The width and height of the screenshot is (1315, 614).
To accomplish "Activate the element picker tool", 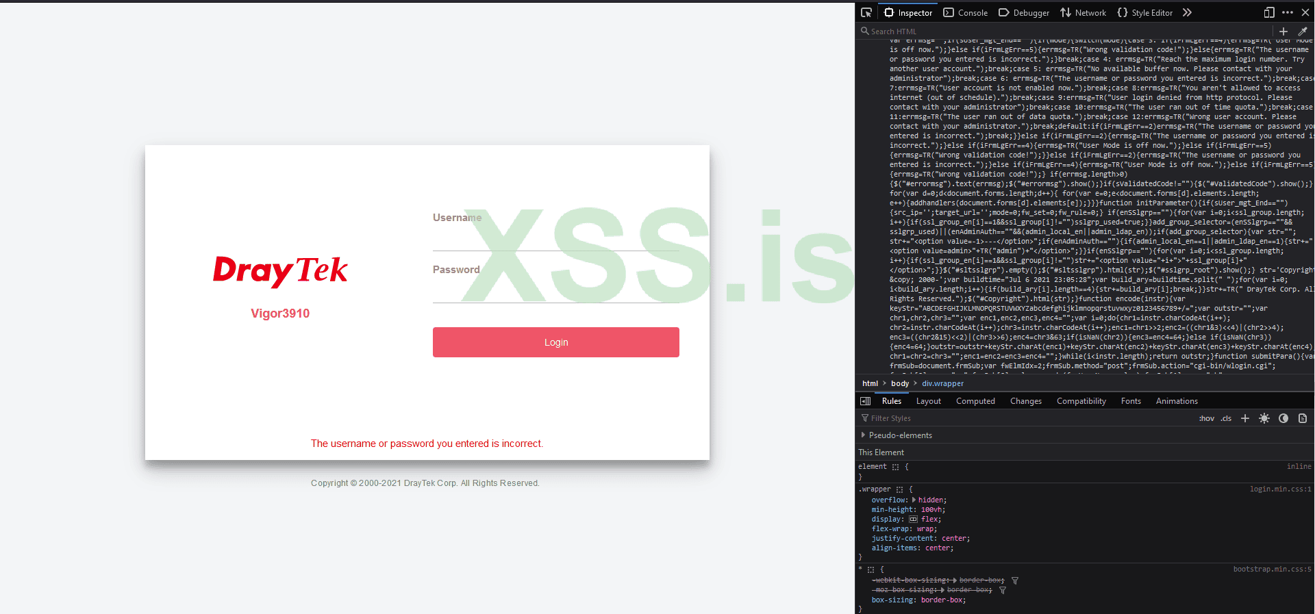I will (x=866, y=12).
